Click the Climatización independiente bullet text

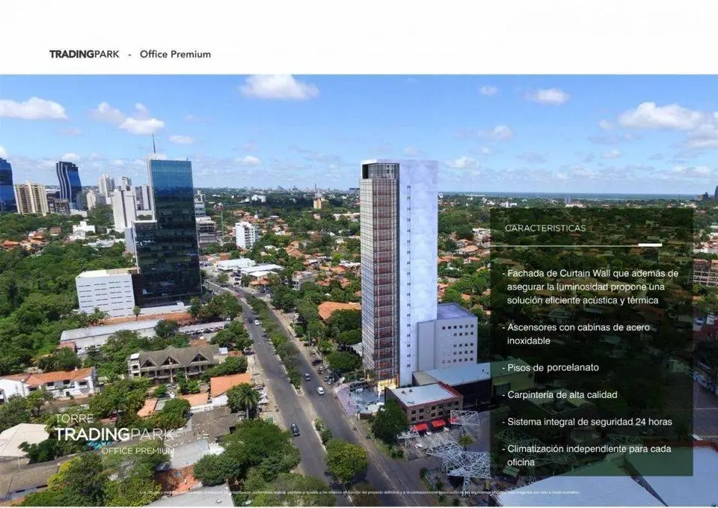588,456
